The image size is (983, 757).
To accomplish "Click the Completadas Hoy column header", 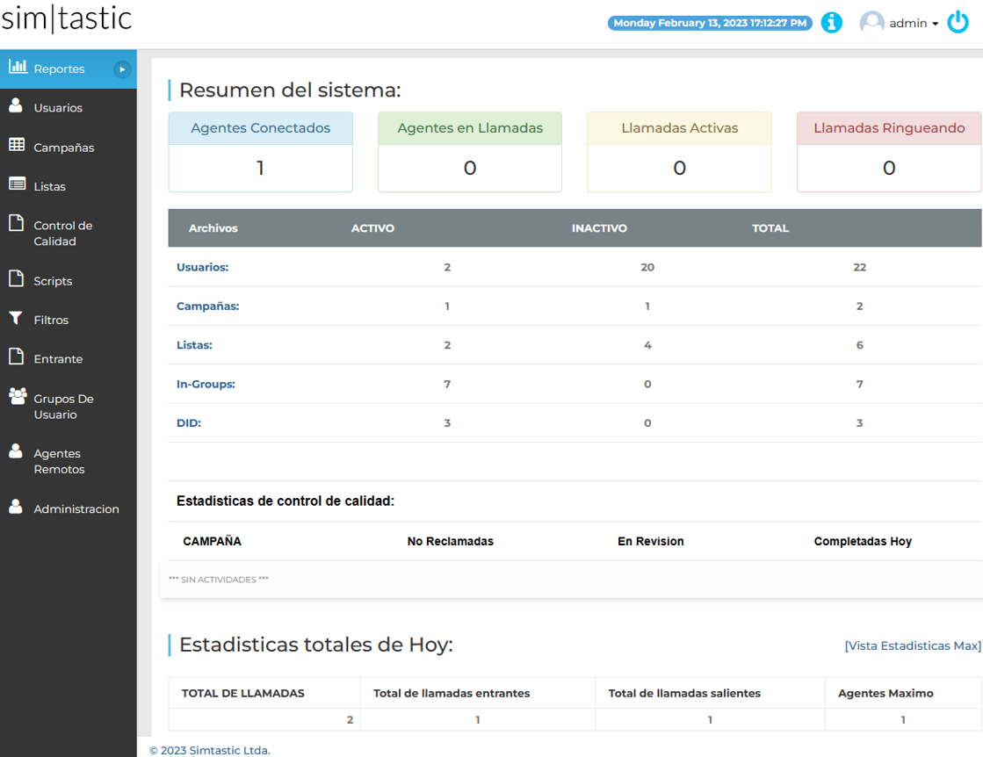I will (863, 542).
